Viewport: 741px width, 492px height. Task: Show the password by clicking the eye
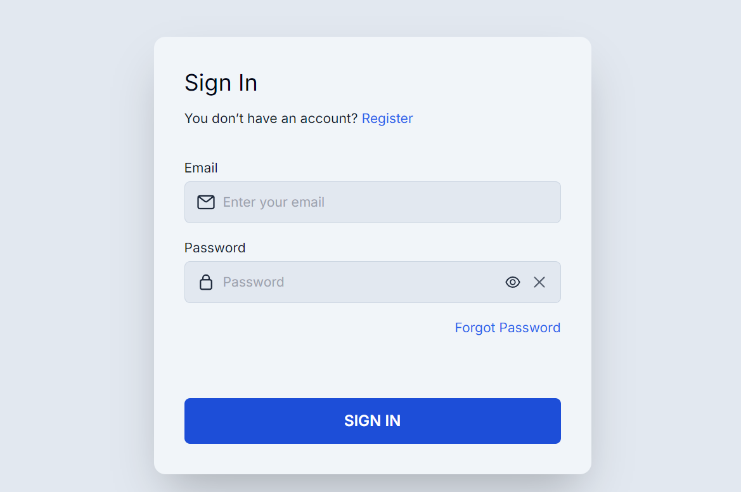click(513, 282)
